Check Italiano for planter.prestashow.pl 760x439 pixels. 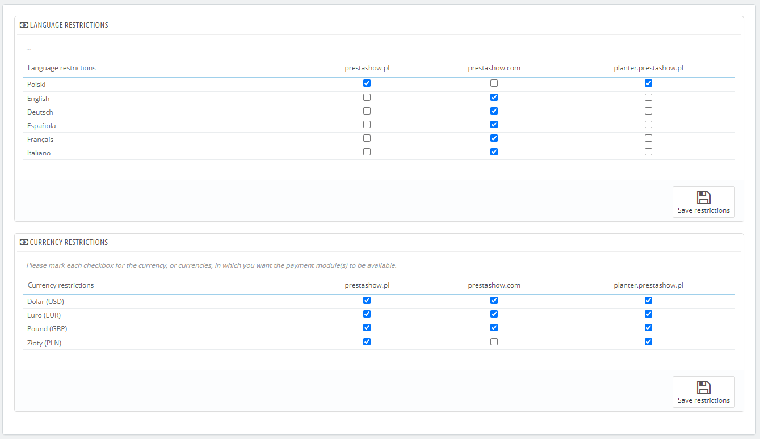[648, 152]
